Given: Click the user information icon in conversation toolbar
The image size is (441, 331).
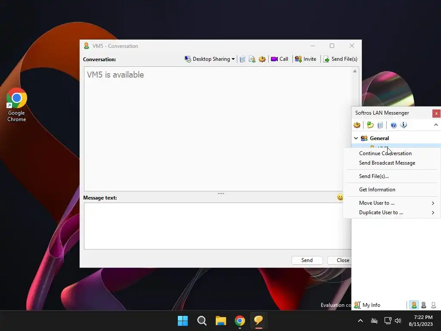Looking at the screenshot, I should pos(252,59).
